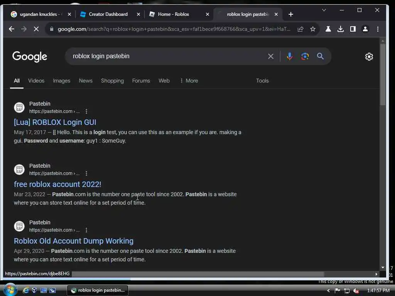Open Chrome three-dot menu
This screenshot has height=296, width=395.
[378, 29]
